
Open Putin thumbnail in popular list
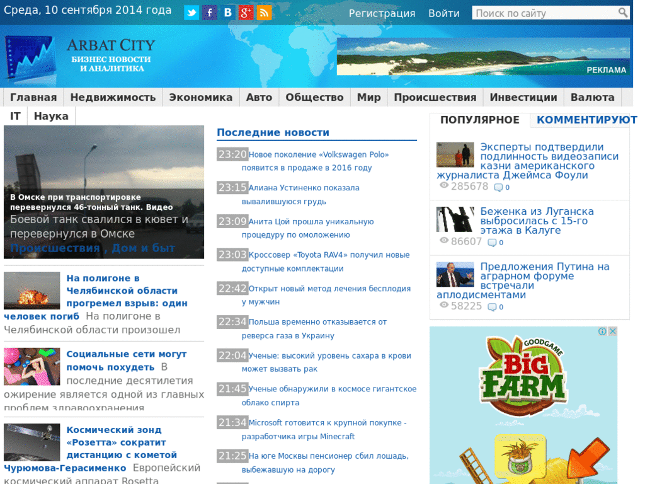point(455,274)
